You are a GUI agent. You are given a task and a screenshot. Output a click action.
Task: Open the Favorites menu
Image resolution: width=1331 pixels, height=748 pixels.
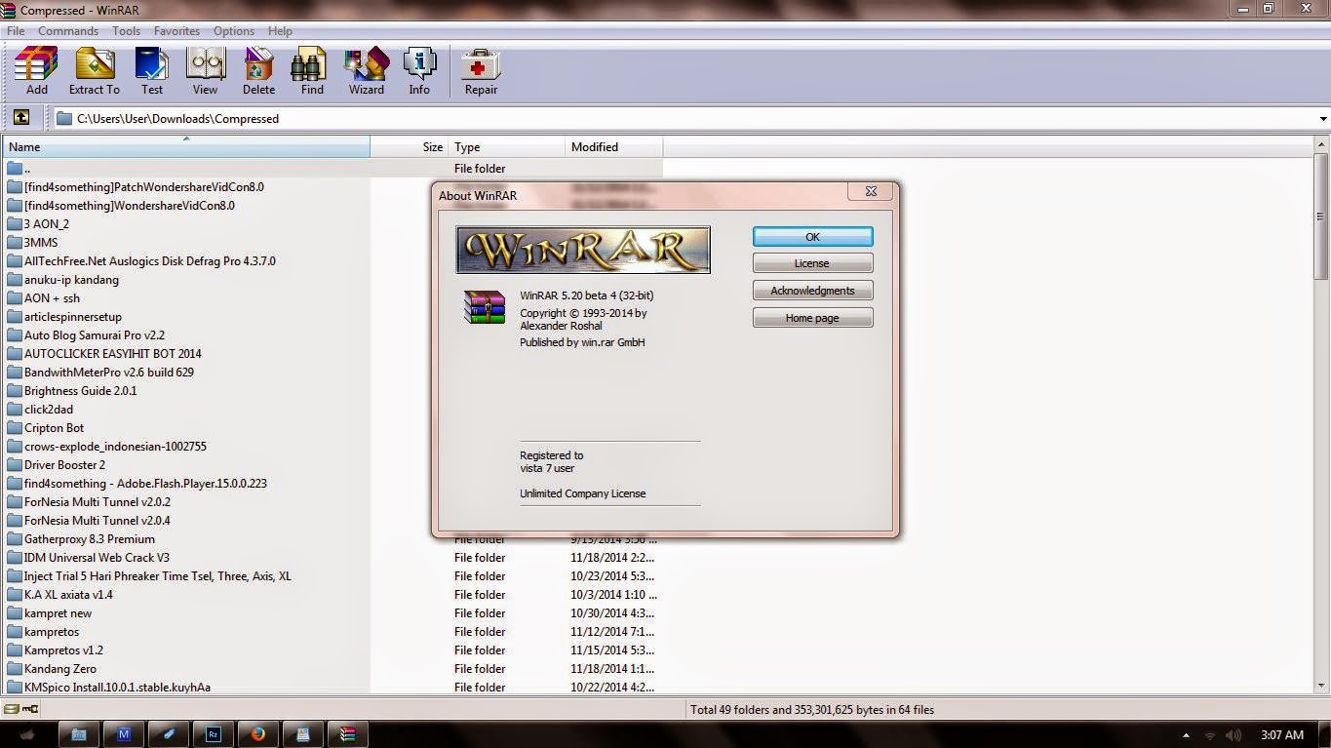(176, 31)
